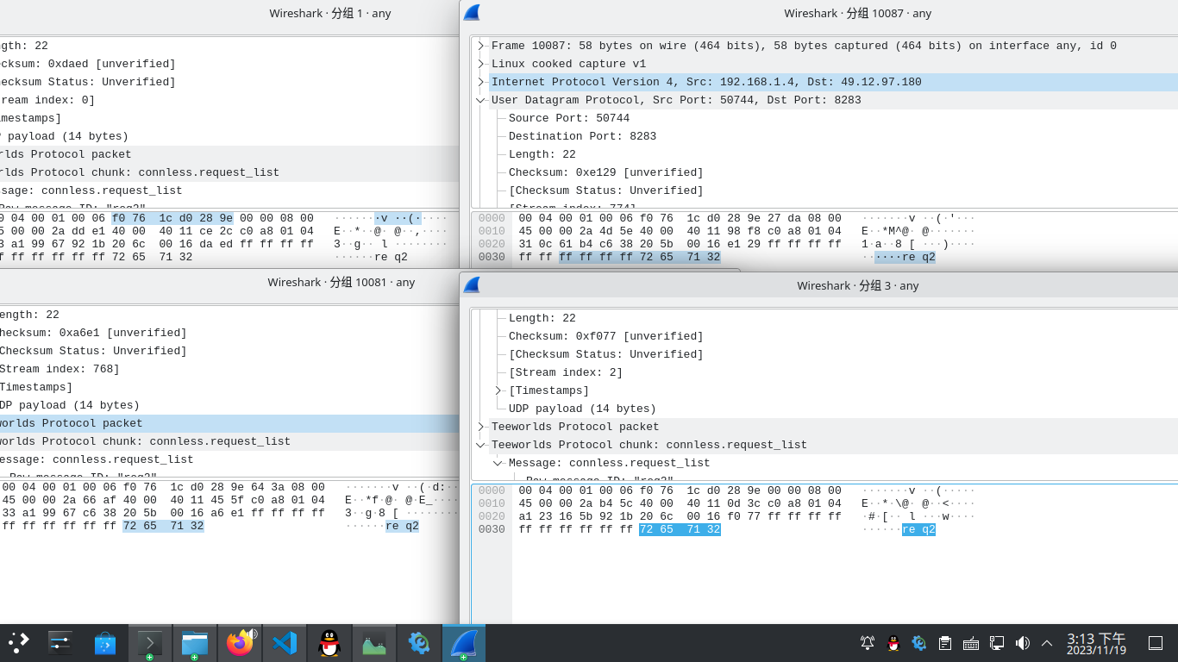1178x662 pixels.
Task: Open the Discover software store icon
Action: point(105,643)
